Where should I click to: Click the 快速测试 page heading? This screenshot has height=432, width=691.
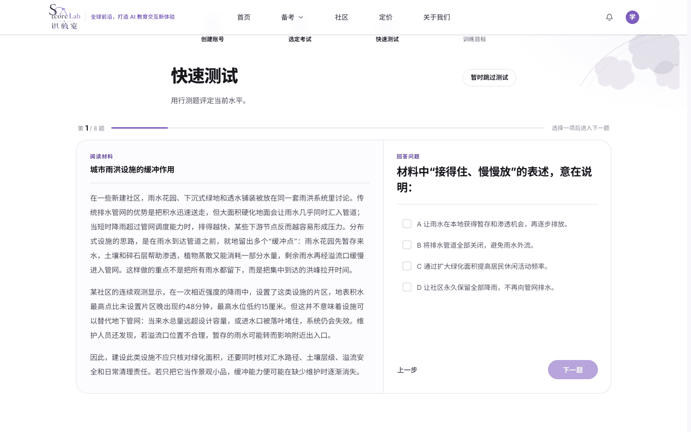204,76
